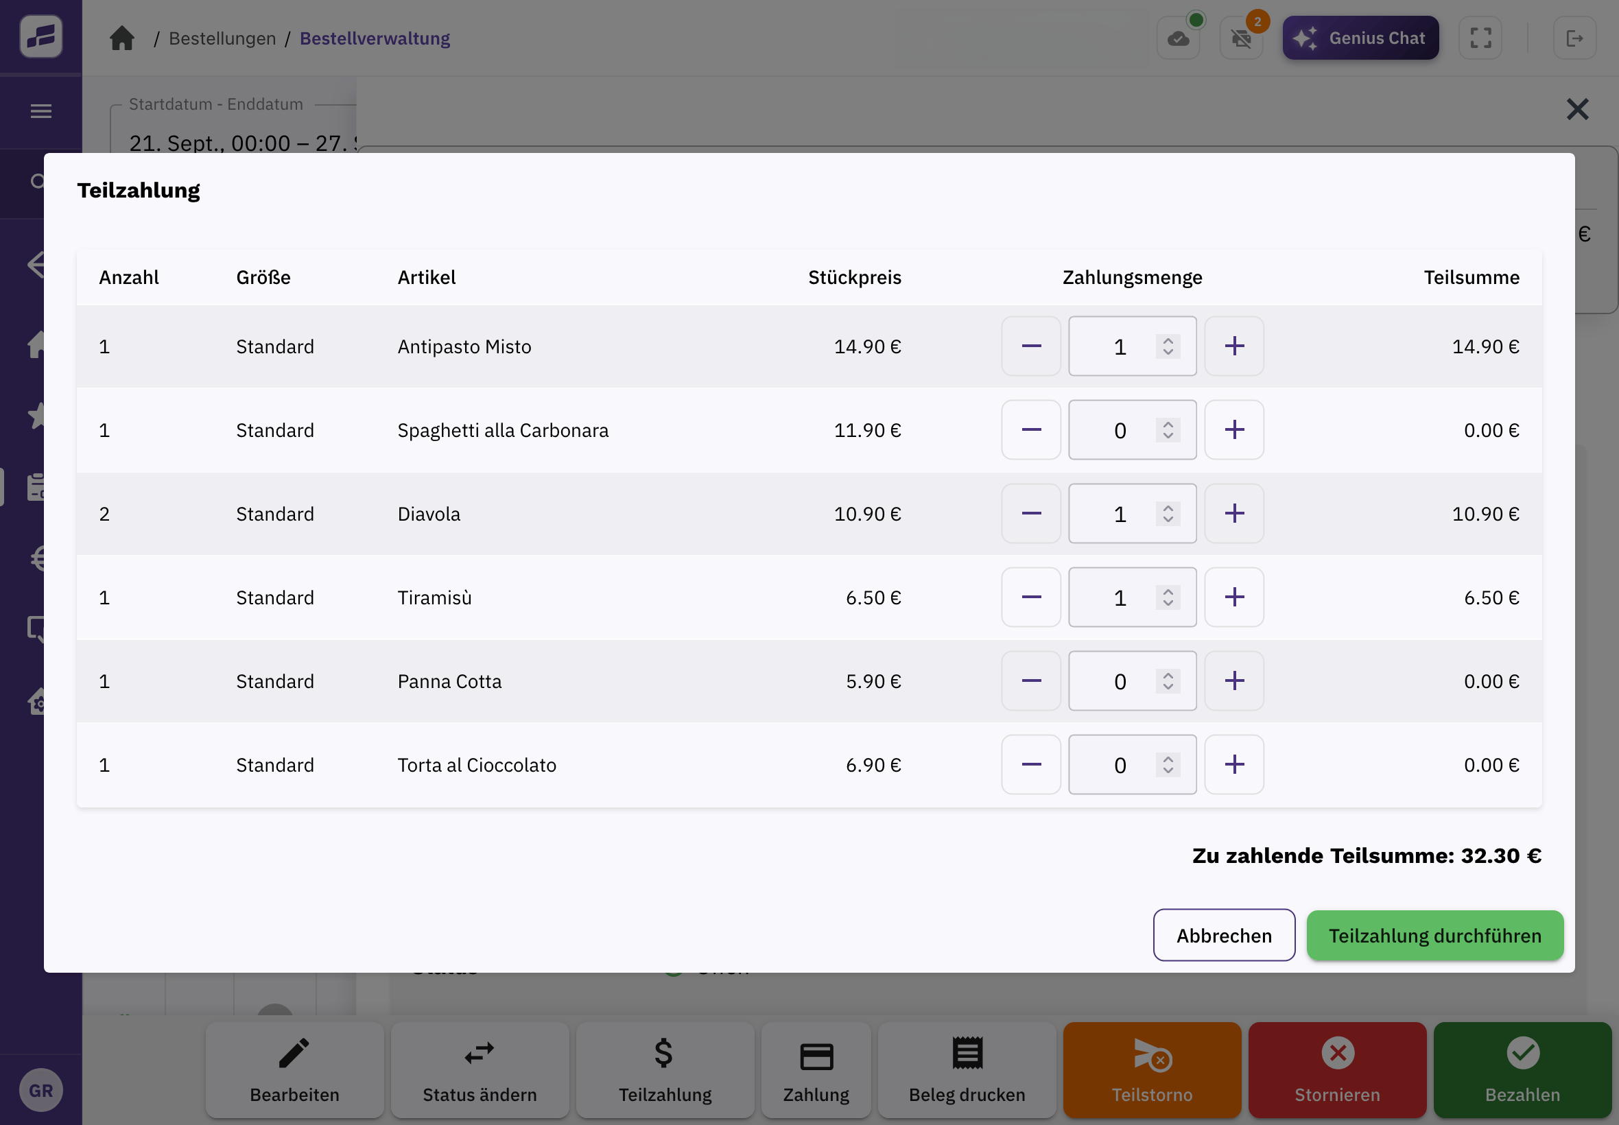Click the app logo in sidebar
This screenshot has width=1619, height=1125.
(41, 36)
